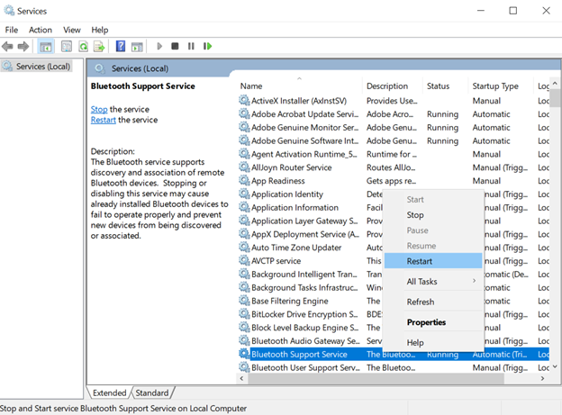Click the gear icon of Application Identity row
Screen dimensions: 562x415
(x=244, y=194)
